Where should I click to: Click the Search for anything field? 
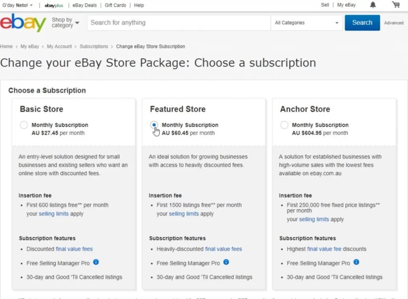point(178,23)
